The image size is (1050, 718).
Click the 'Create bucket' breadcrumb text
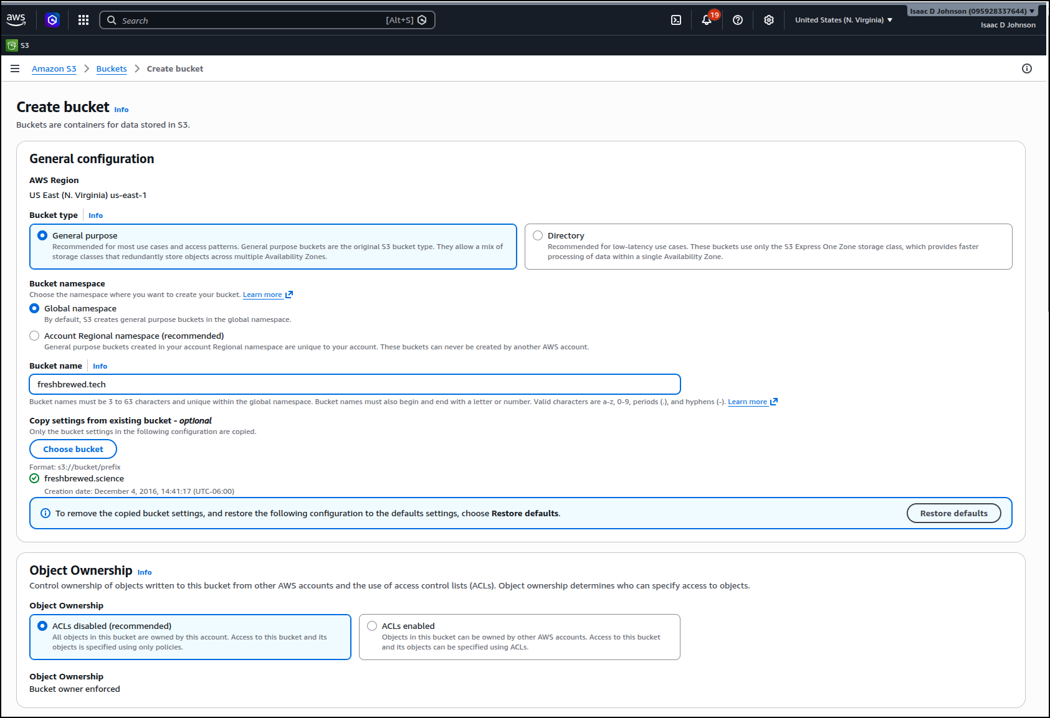coord(175,68)
